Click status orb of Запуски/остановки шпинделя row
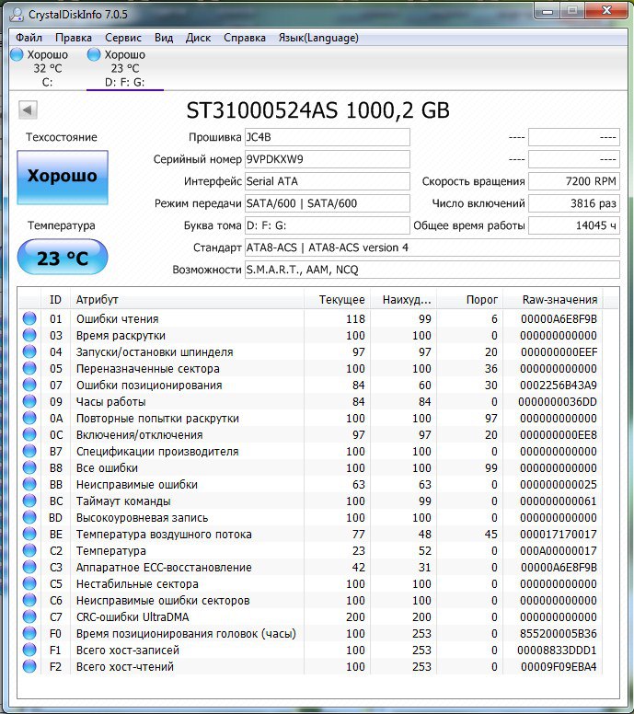Viewport: 634px width, 714px height. 29,351
